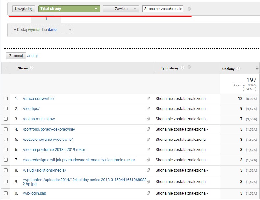Click the Strona column header
The height and width of the screenshot is (200, 260).
click(x=23, y=68)
